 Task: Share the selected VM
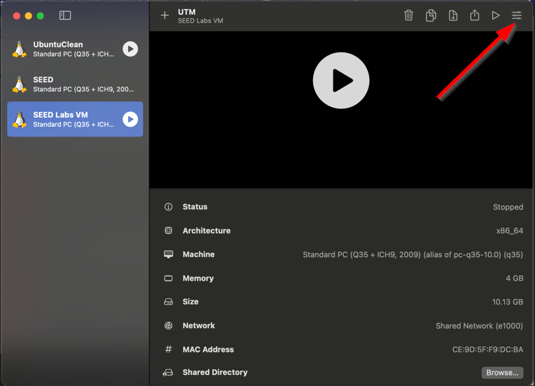click(x=474, y=15)
